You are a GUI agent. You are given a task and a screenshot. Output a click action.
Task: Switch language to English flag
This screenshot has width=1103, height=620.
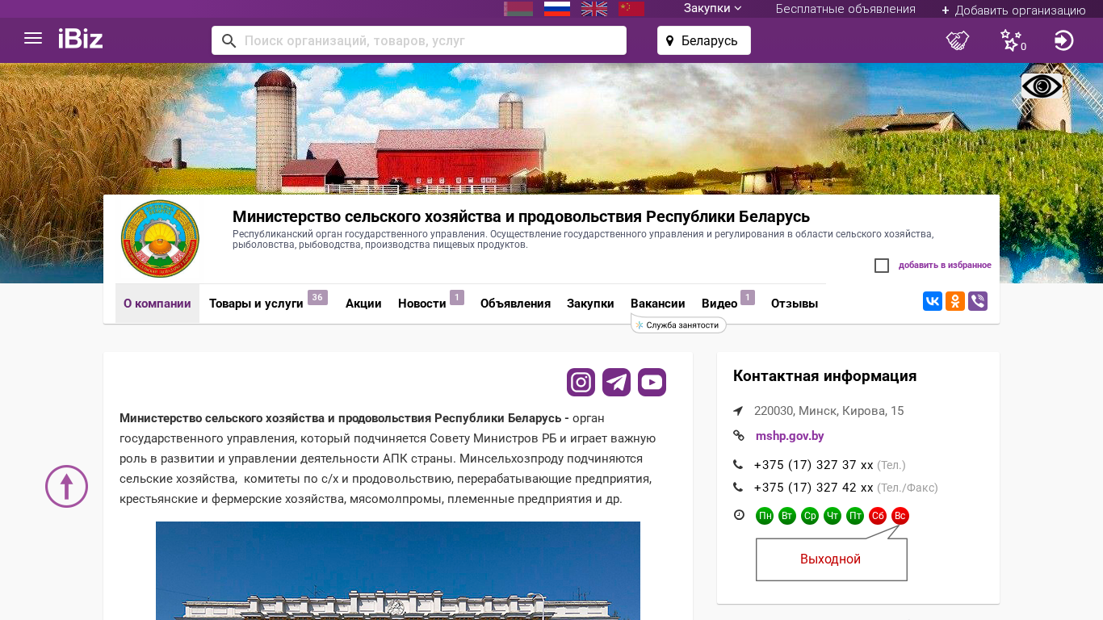pyautogui.click(x=594, y=9)
